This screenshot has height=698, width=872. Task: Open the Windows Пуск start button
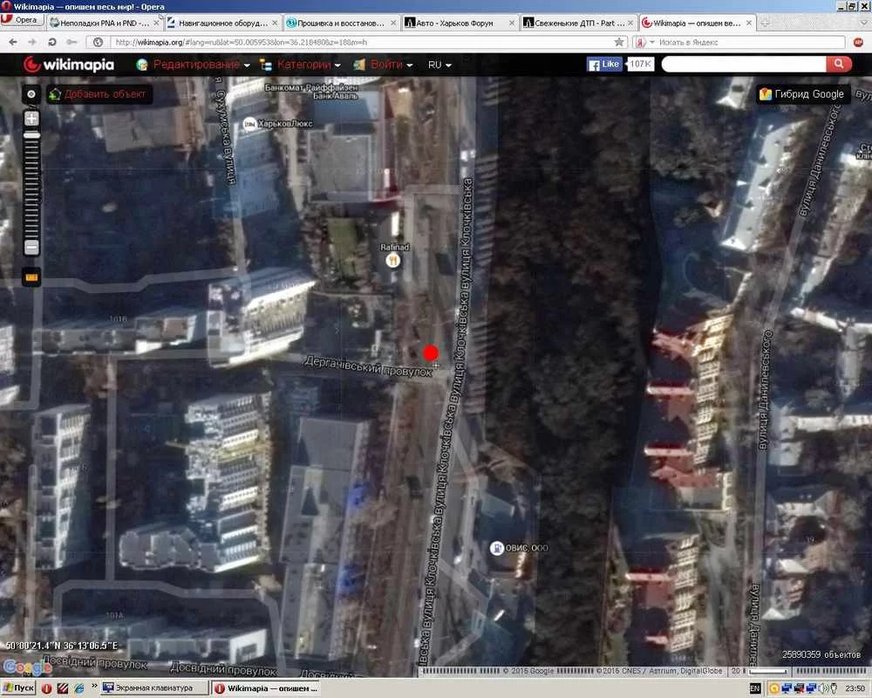[x=17, y=688]
